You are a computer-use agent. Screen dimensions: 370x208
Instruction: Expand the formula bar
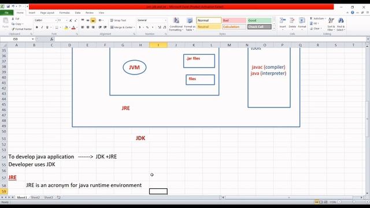368,39
